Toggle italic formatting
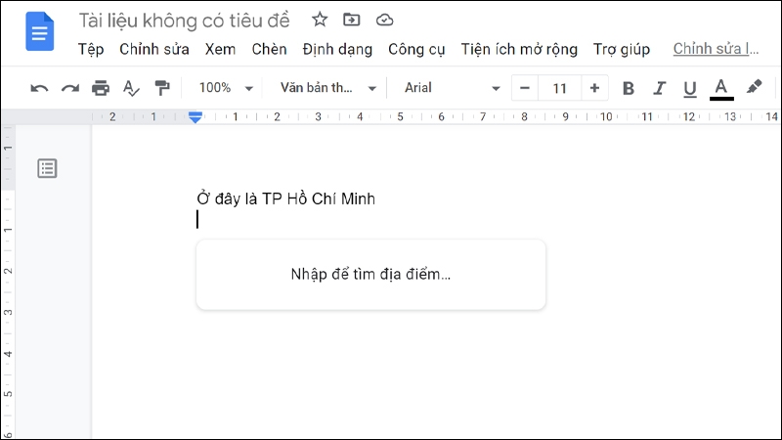The height and width of the screenshot is (440, 782). (x=659, y=88)
